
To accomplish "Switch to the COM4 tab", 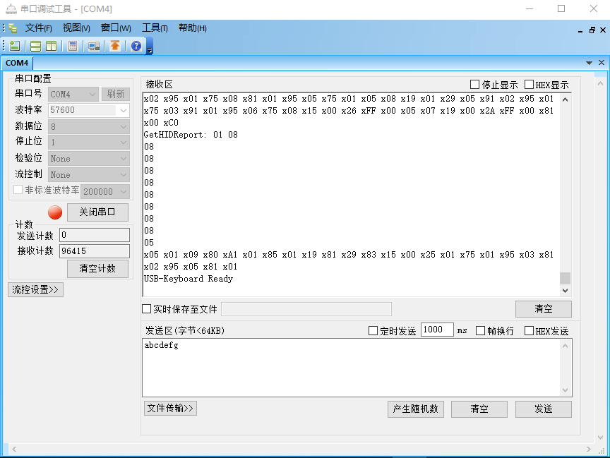I will tap(17, 63).
